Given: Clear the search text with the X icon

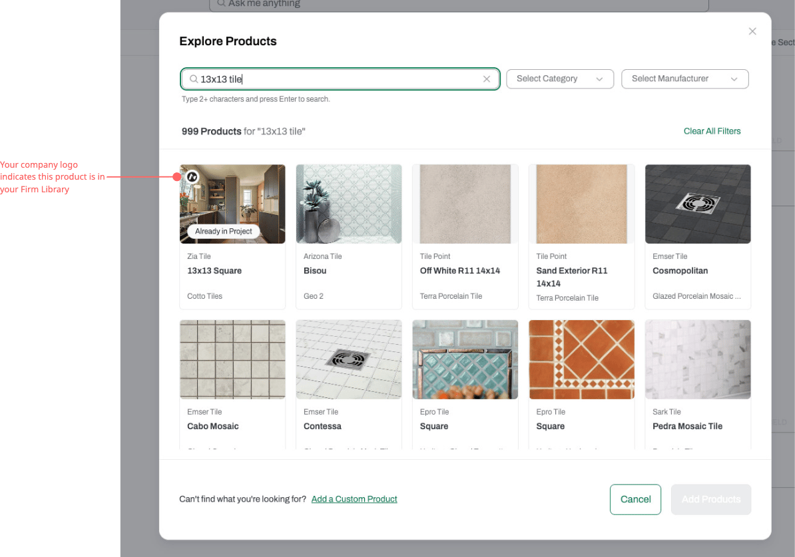Looking at the screenshot, I should [487, 79].
